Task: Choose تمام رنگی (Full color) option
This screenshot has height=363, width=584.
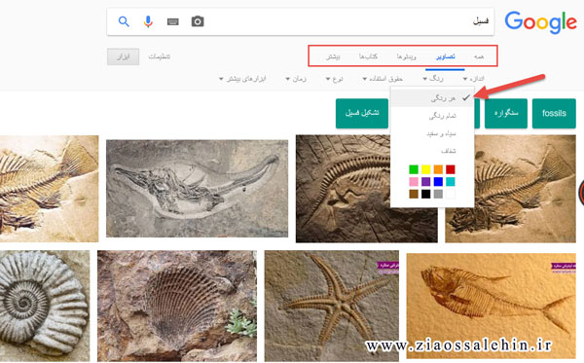Action: click(432, 116)
